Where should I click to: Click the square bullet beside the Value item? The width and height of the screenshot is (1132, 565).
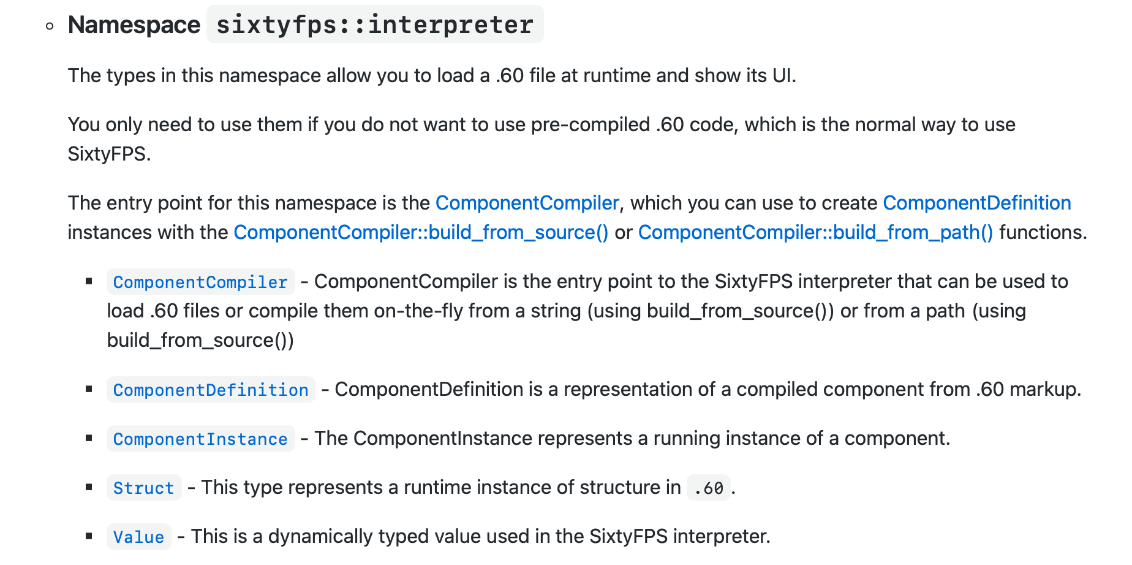point(89,536)
